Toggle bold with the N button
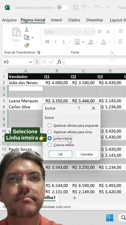This screenshot has height=225, width=126. (x=47, y=42)
